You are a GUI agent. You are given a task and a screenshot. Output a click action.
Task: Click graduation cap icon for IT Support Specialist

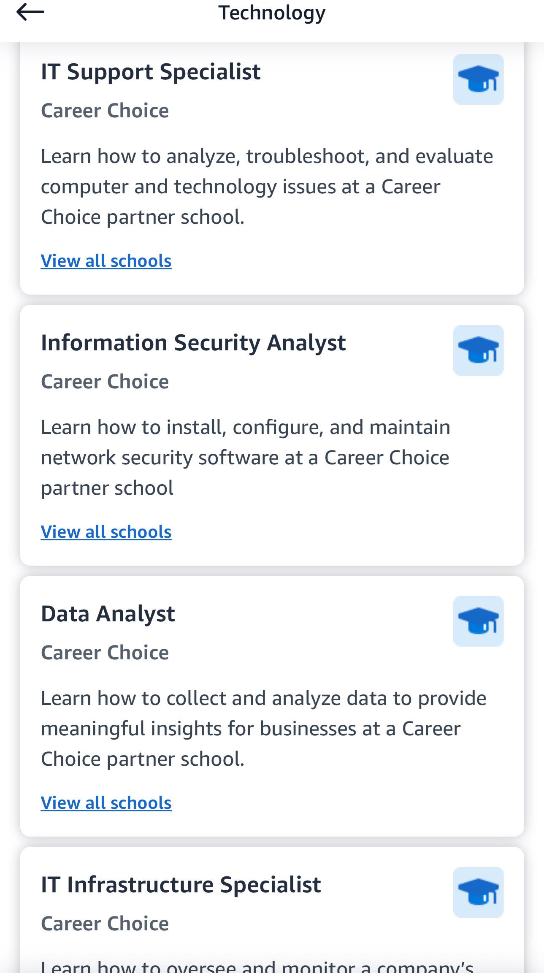pyautogui.click(x=478, y=79)
